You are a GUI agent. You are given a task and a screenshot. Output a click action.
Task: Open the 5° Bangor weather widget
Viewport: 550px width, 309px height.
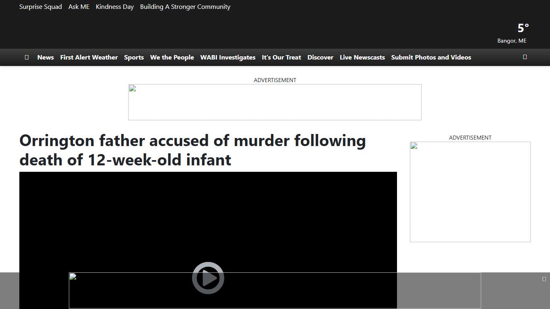tap(515, 33)
